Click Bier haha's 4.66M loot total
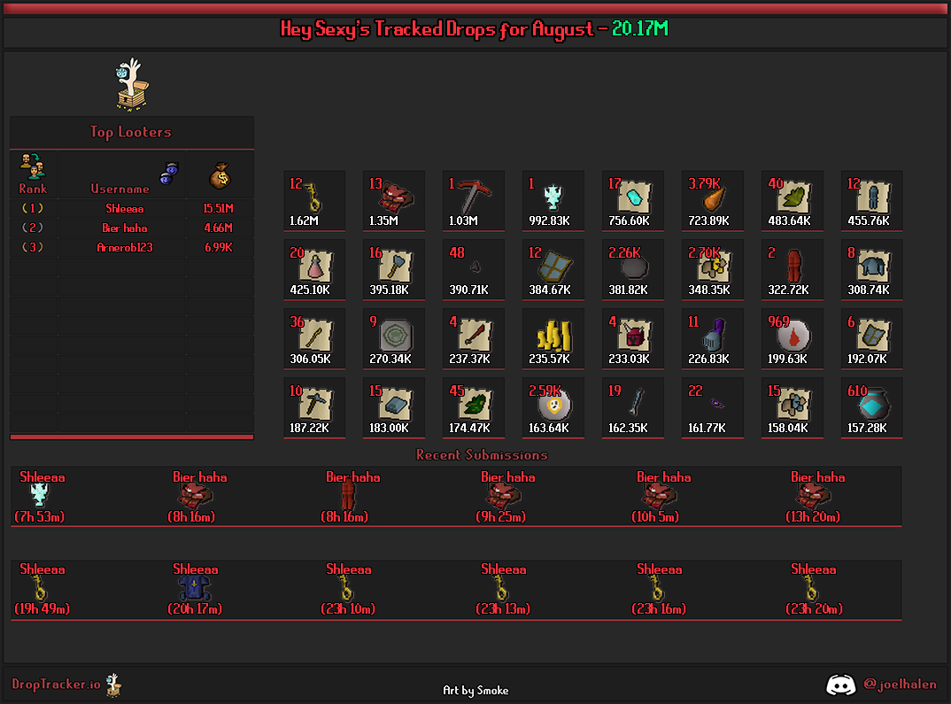 click(219, 228)
